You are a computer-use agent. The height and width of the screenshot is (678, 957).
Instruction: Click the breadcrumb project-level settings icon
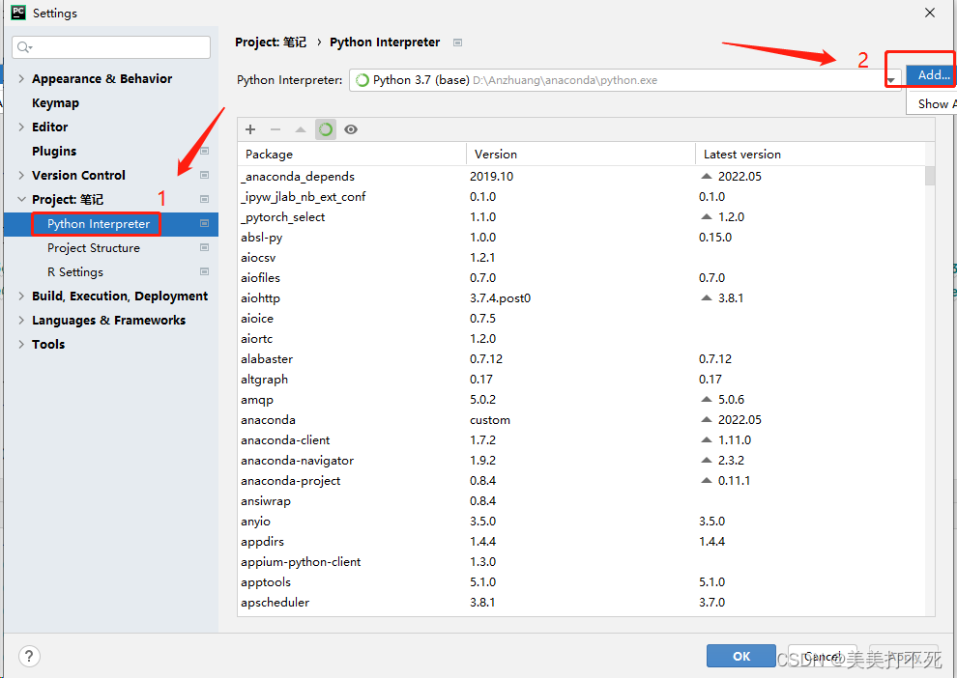click(458, 42)
